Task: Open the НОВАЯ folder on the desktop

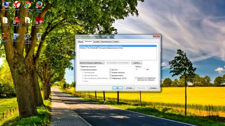Action: coord(6,21)
